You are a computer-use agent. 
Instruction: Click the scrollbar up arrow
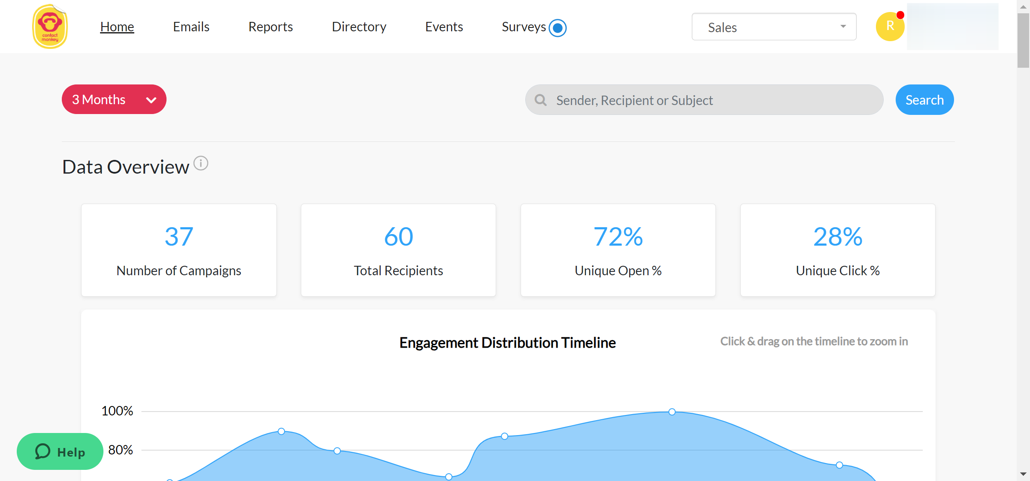[x=1023, y=7]
